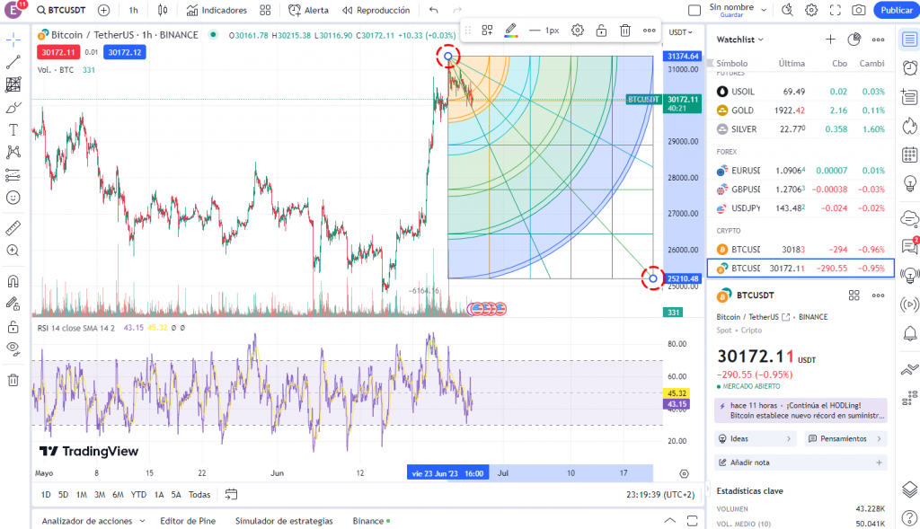Take a chart snapshot with the camera icon

point(859,10)
